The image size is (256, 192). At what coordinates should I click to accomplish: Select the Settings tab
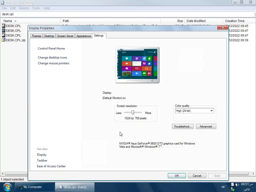tap(99, 35)
